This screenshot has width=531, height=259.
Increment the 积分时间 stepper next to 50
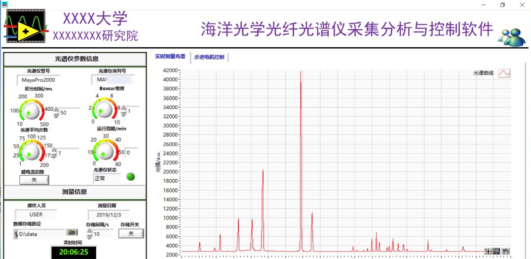click(57, 110)
